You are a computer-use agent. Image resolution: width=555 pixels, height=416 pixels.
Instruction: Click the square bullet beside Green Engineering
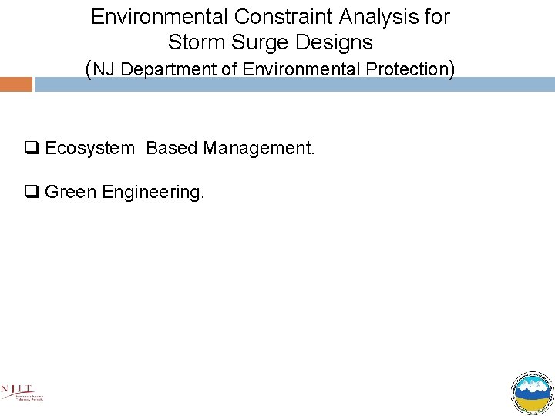[x=35, y=192]
